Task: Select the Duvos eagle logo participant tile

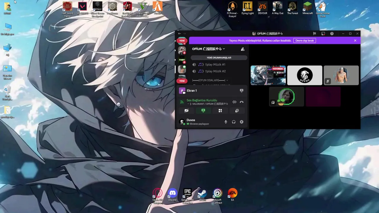Action: [x=305, y=75]
